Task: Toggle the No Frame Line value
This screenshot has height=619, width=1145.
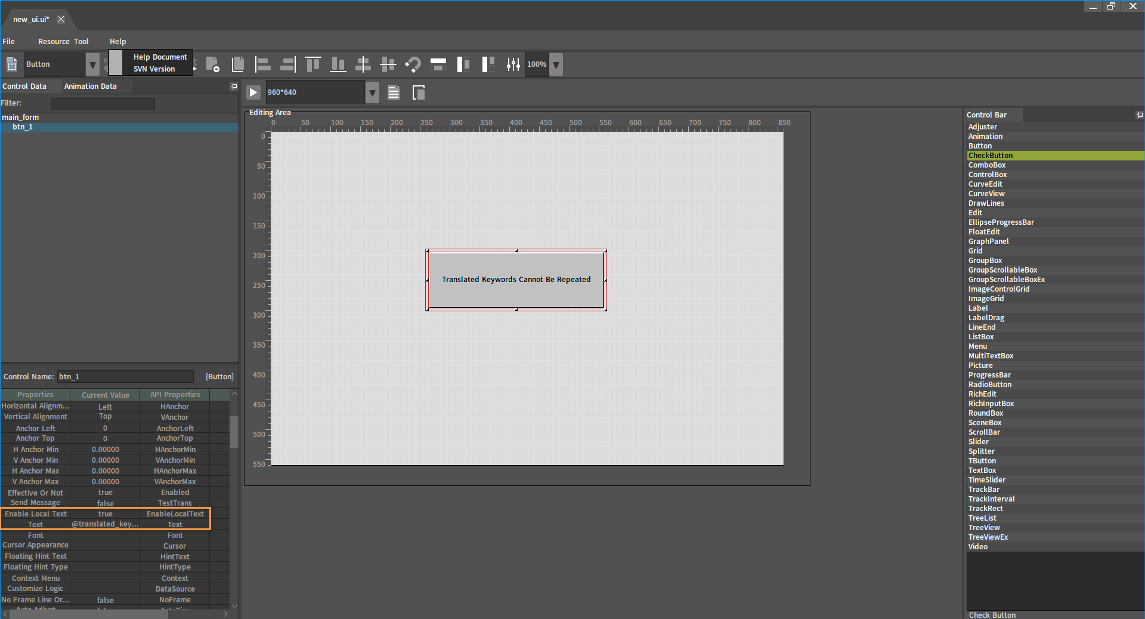Action: click(105, 600)
